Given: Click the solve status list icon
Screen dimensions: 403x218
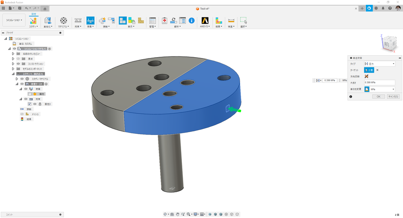Looking at the screenshot, I should (x=182, y=21).
